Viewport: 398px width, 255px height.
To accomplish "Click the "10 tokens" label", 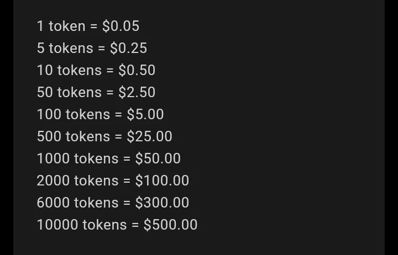I will coord(69,70).
